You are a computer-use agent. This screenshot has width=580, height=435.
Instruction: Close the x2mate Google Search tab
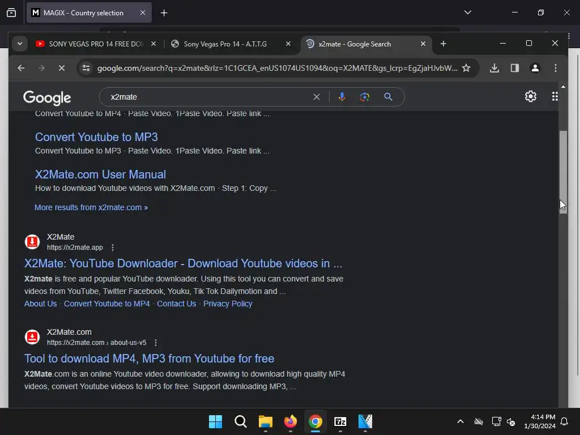[423, 44]
